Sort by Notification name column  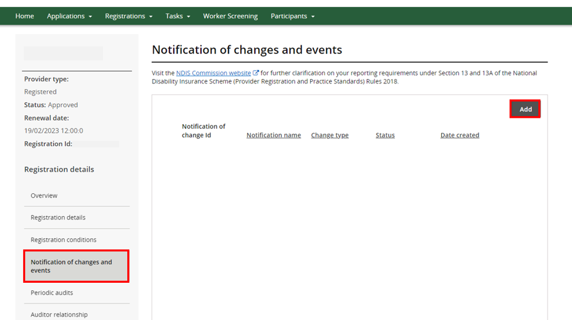click(x=273, y=135)
